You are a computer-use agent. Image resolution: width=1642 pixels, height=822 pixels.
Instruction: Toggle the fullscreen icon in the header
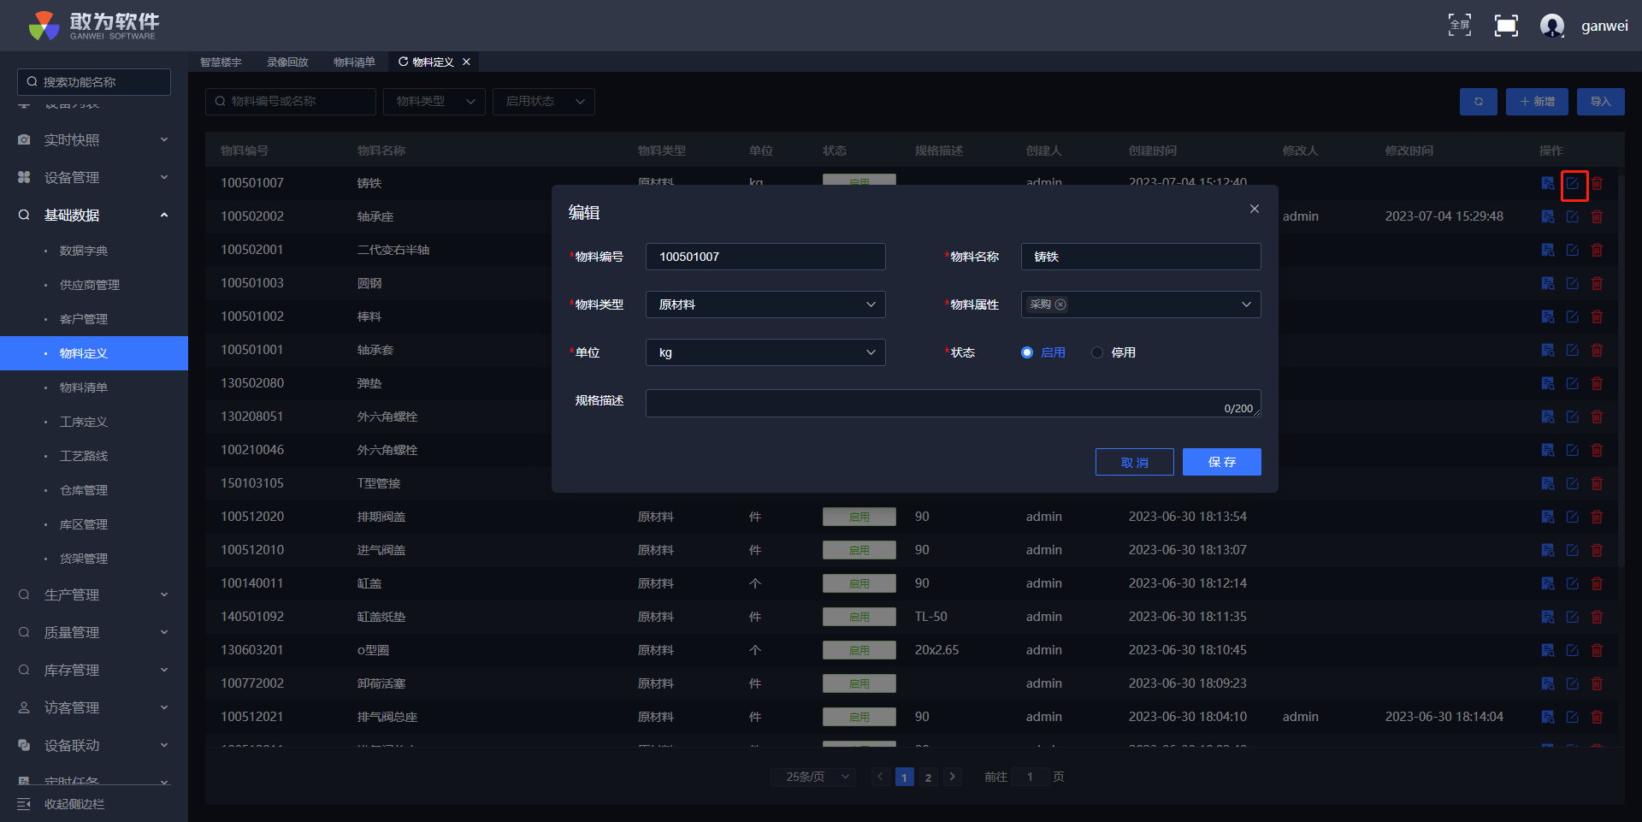tap(1505, 26)
